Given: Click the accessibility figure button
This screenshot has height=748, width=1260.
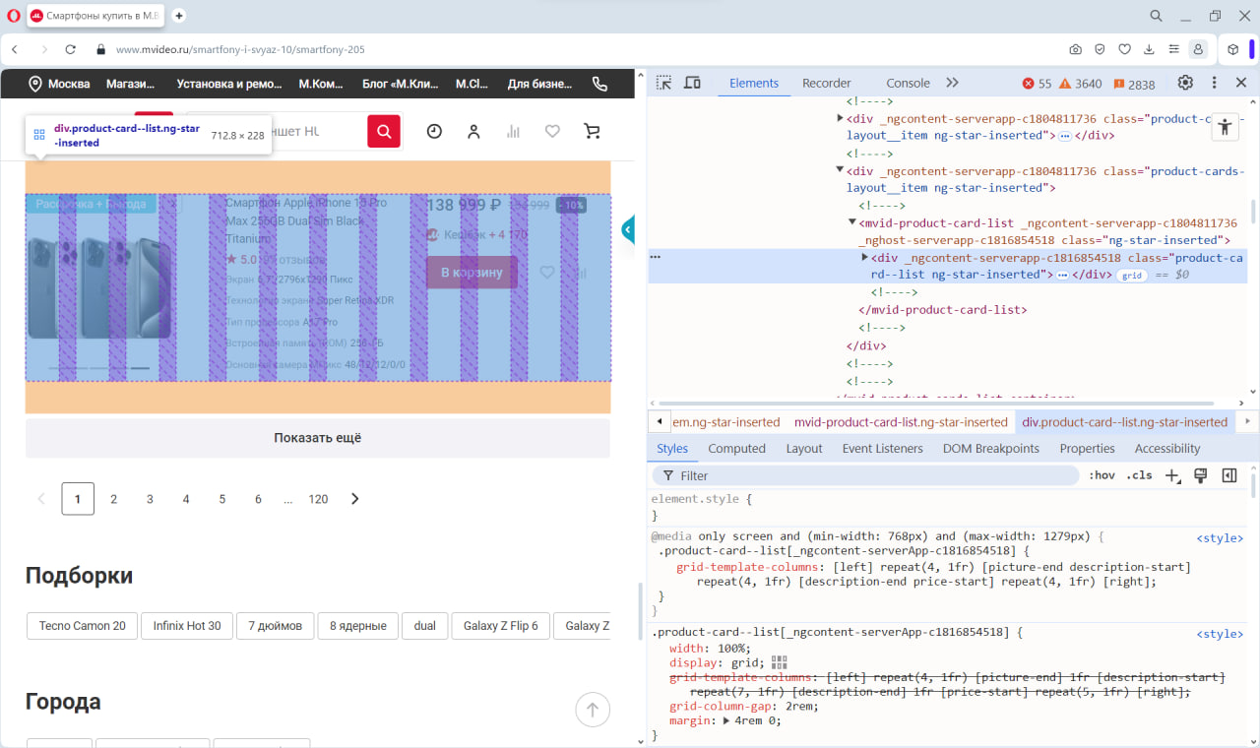Looking at the screenshot, I should pos(1225,126).
